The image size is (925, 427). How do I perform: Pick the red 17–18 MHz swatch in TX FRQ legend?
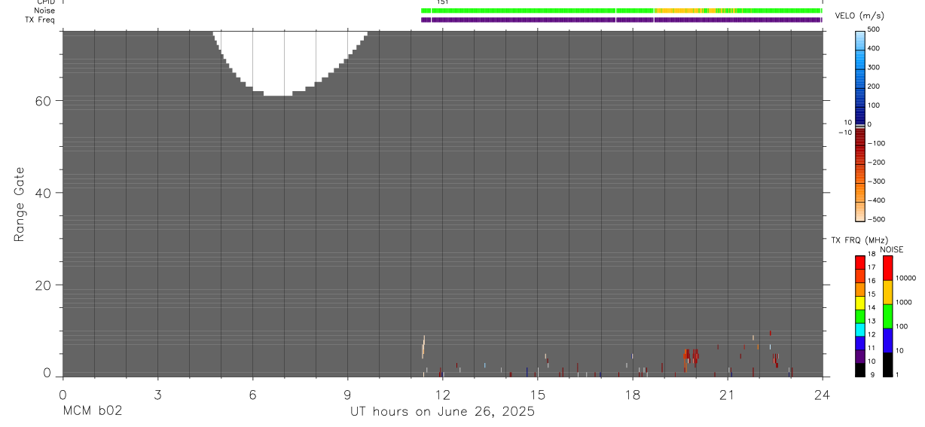coord(859,262)
